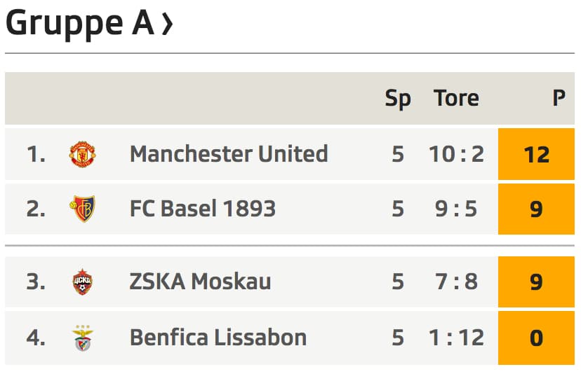Image resolution: width=581 pixels, height=374 pixels.
Task: Click the Tore column header
Action: pos(456,98)
